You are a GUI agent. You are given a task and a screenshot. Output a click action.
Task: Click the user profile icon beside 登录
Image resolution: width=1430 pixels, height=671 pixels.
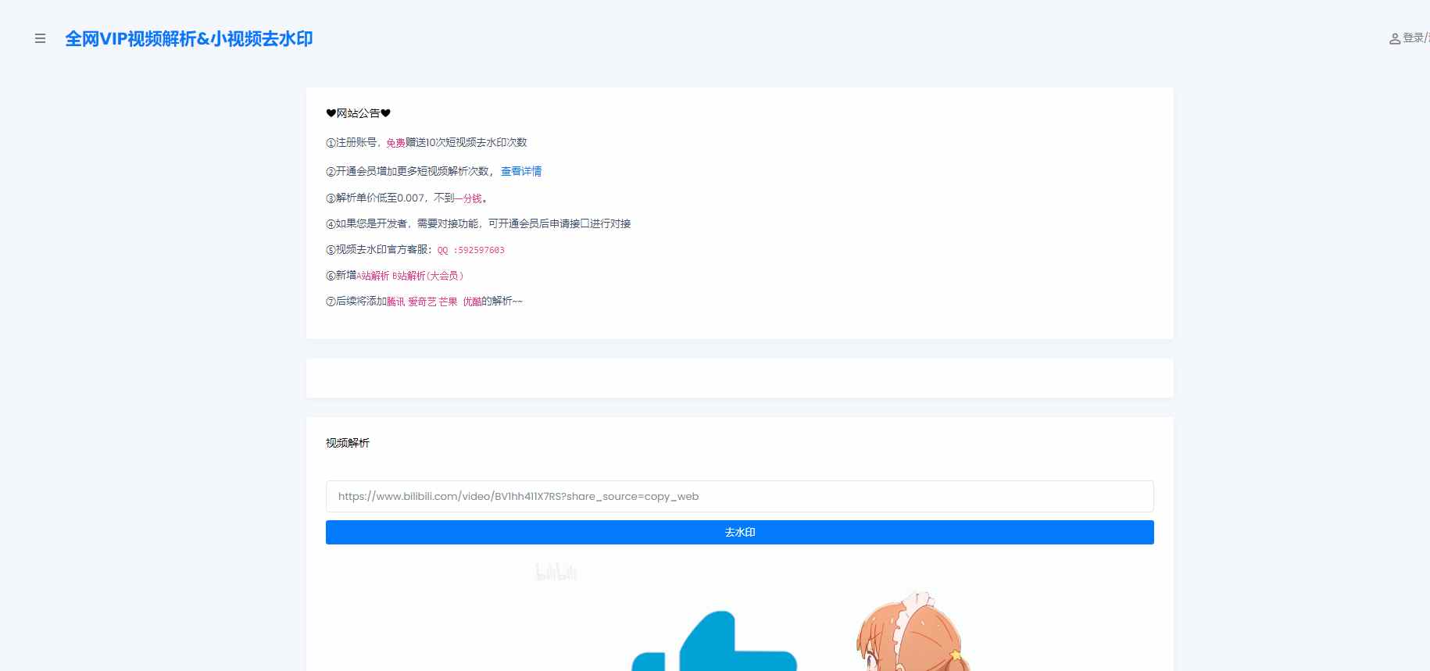(1394, 39)
